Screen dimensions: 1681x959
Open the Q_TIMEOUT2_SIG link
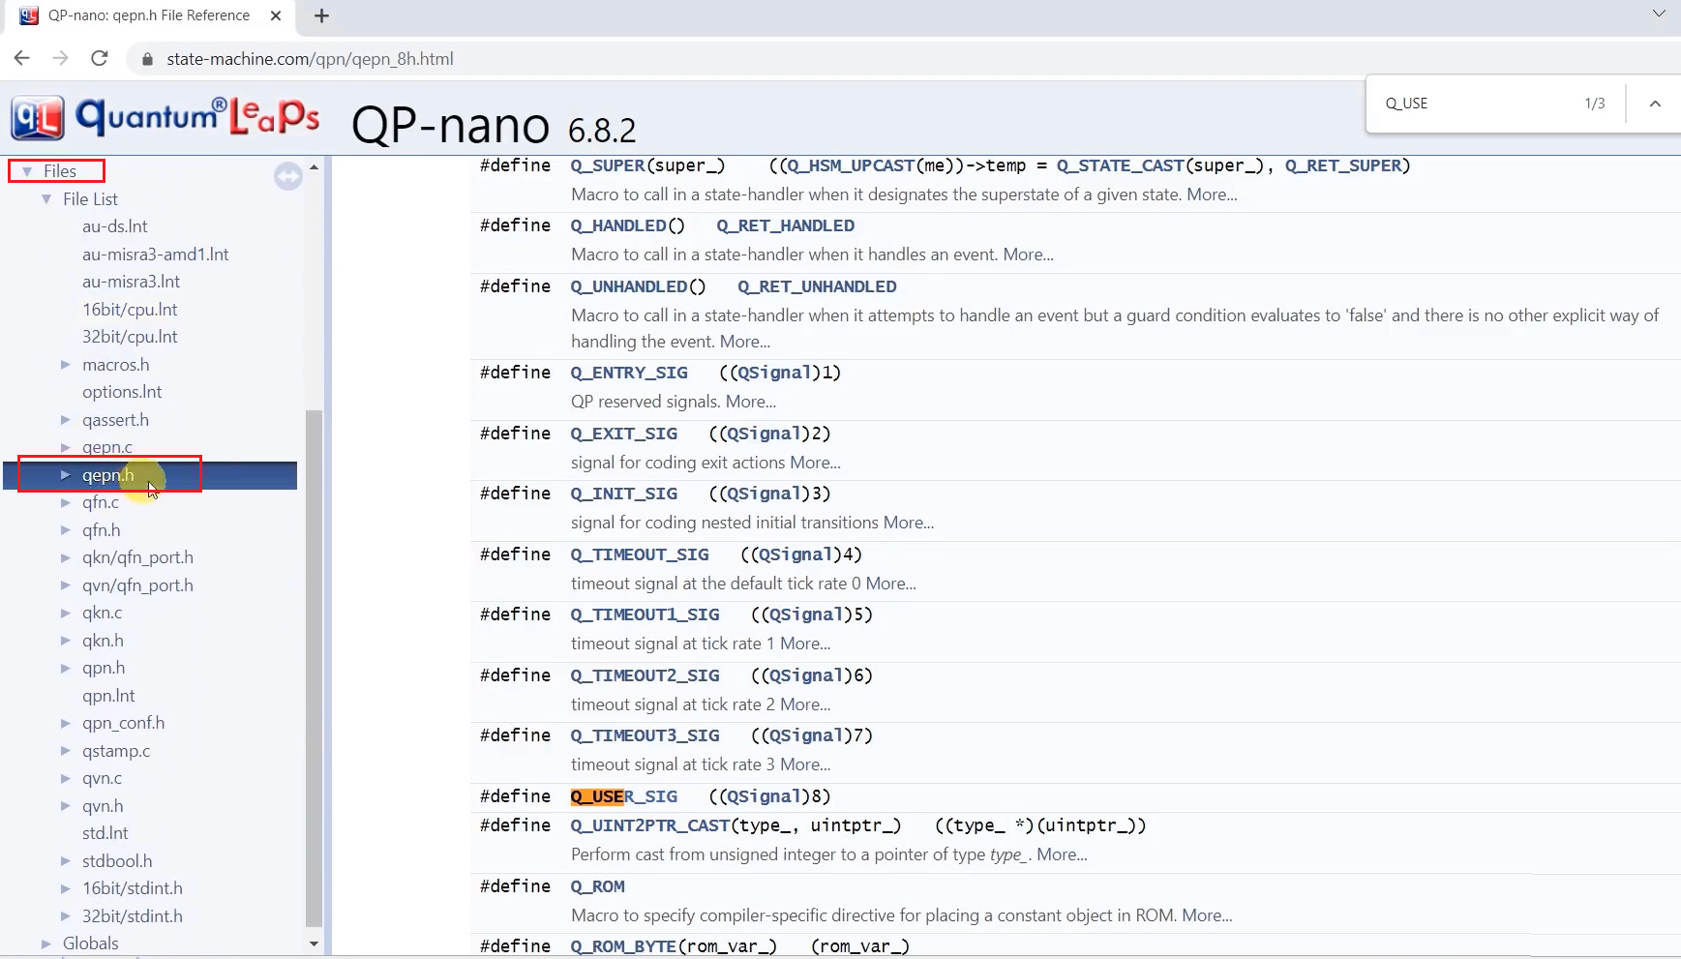click(645, 675)
